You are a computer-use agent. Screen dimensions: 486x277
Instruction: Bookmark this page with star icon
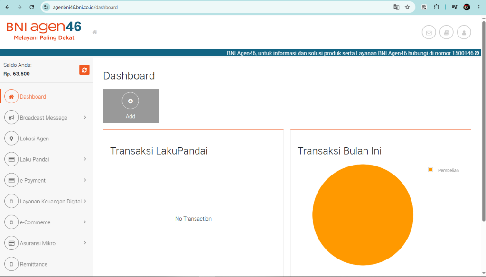click(x=407, y=7)
